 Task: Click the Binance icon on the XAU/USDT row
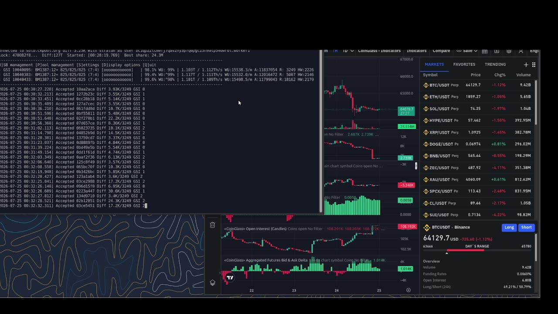coord(426,179)
